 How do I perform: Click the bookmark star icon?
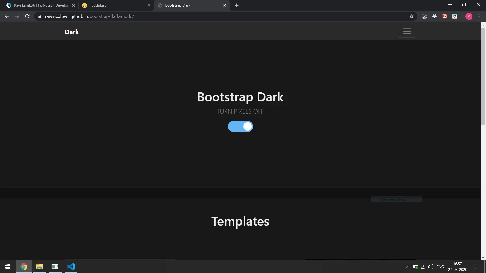(411, 16)
